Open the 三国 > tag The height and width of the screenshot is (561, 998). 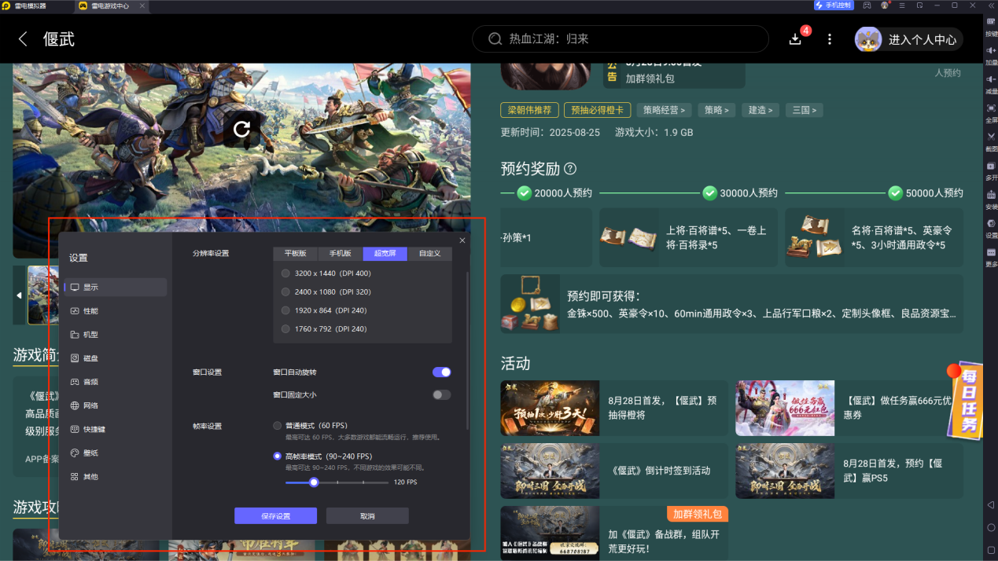tap(804, 110)
